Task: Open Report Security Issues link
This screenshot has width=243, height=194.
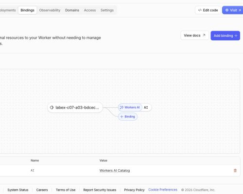Action: click(x=100, y=190)
